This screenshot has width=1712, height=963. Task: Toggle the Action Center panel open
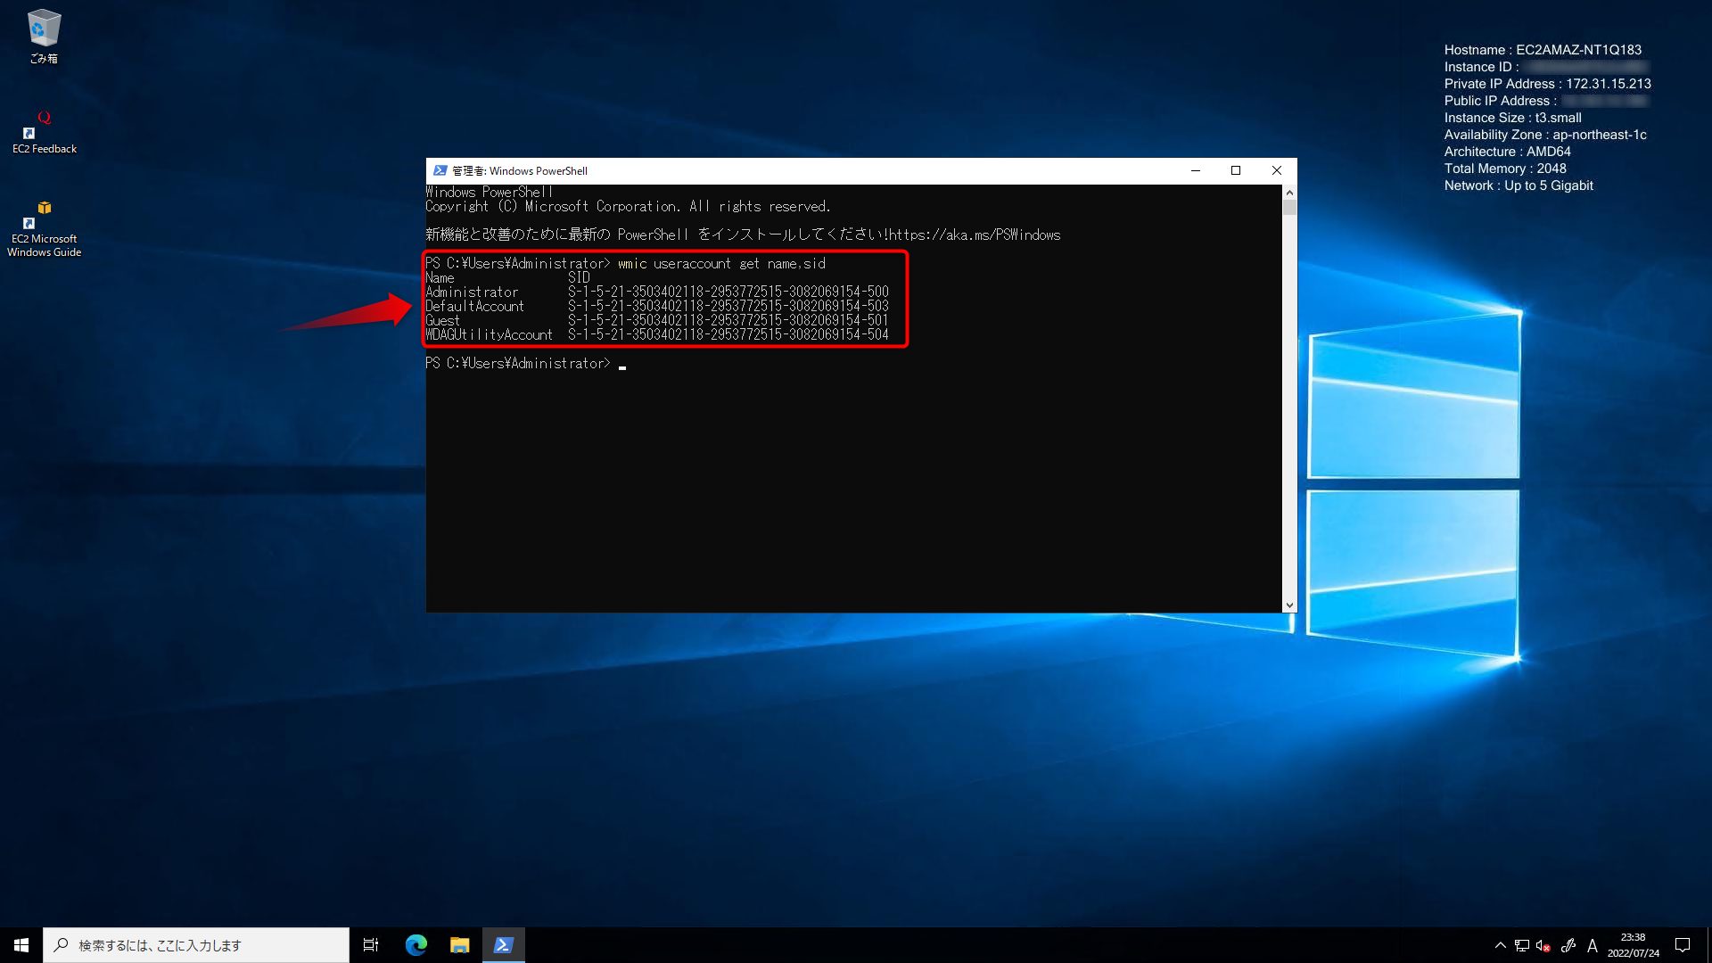click(x=1683, y=944)
